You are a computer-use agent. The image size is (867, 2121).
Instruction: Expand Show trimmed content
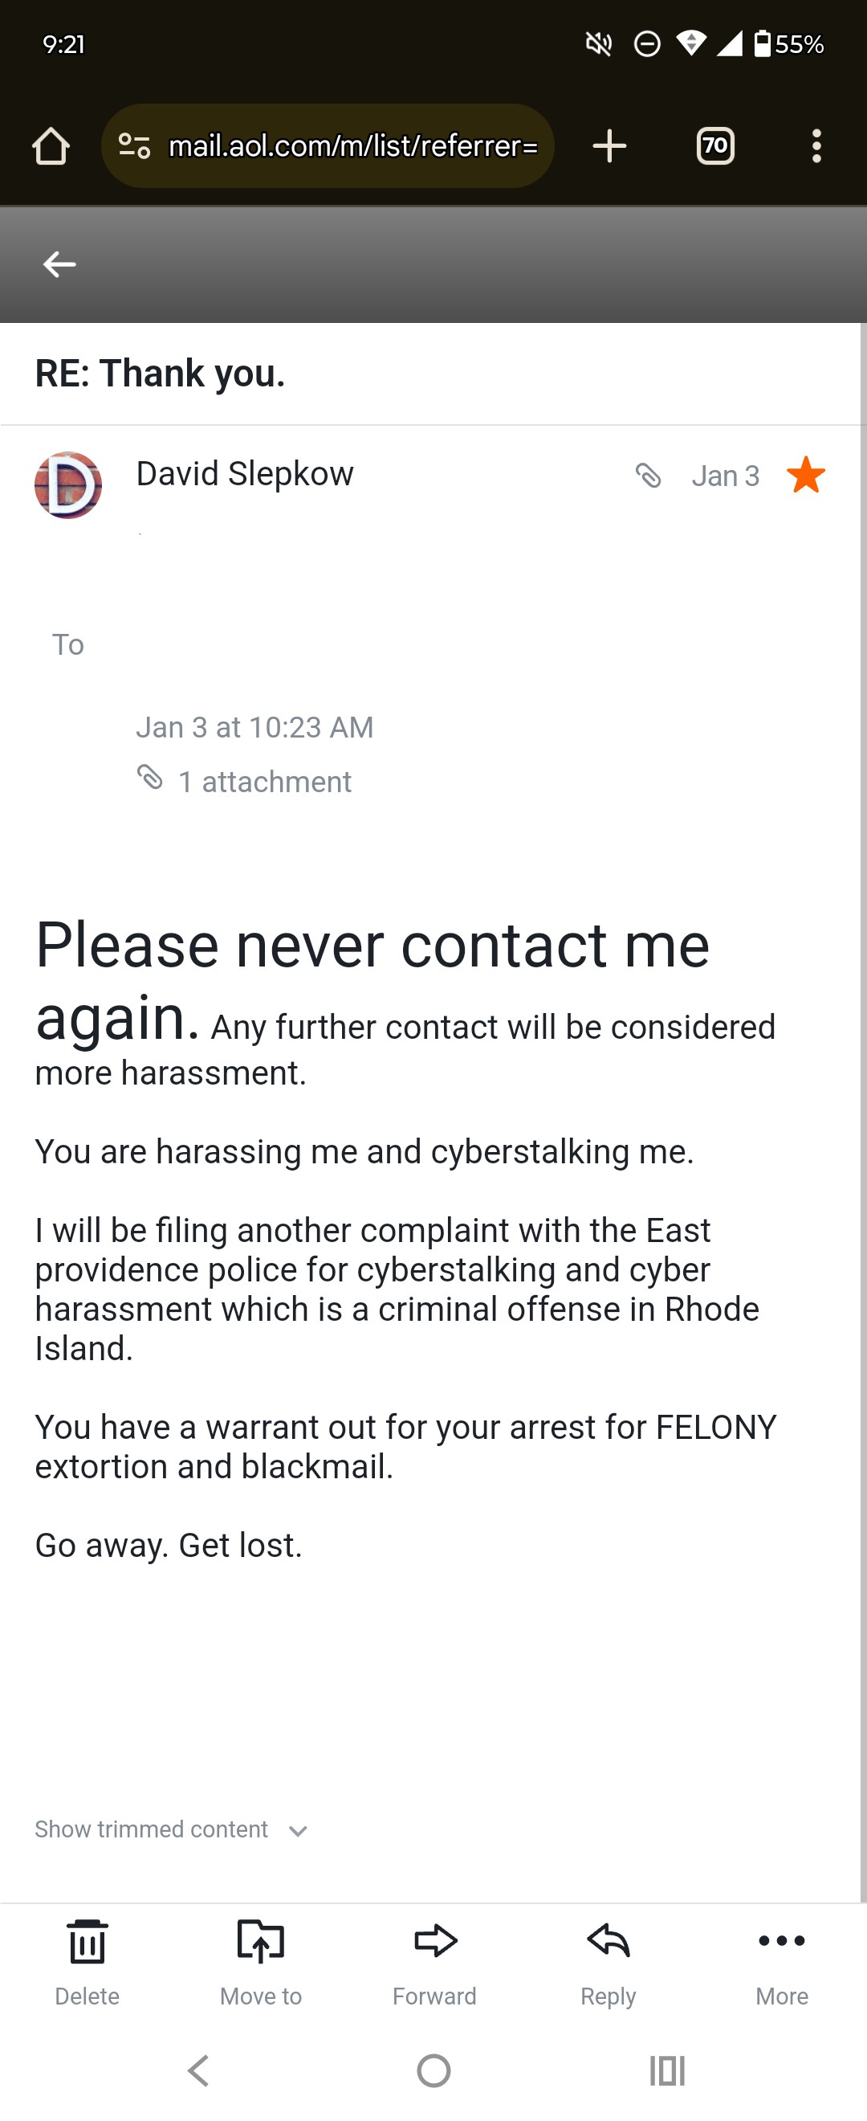[x=152, y=1829]
